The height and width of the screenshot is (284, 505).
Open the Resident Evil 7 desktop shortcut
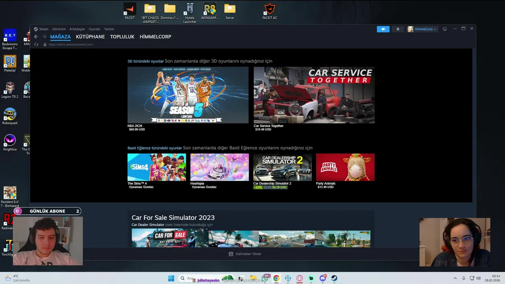pos(10,197)
